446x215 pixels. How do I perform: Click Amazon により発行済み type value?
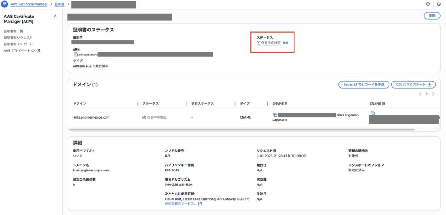click(91, 66)
